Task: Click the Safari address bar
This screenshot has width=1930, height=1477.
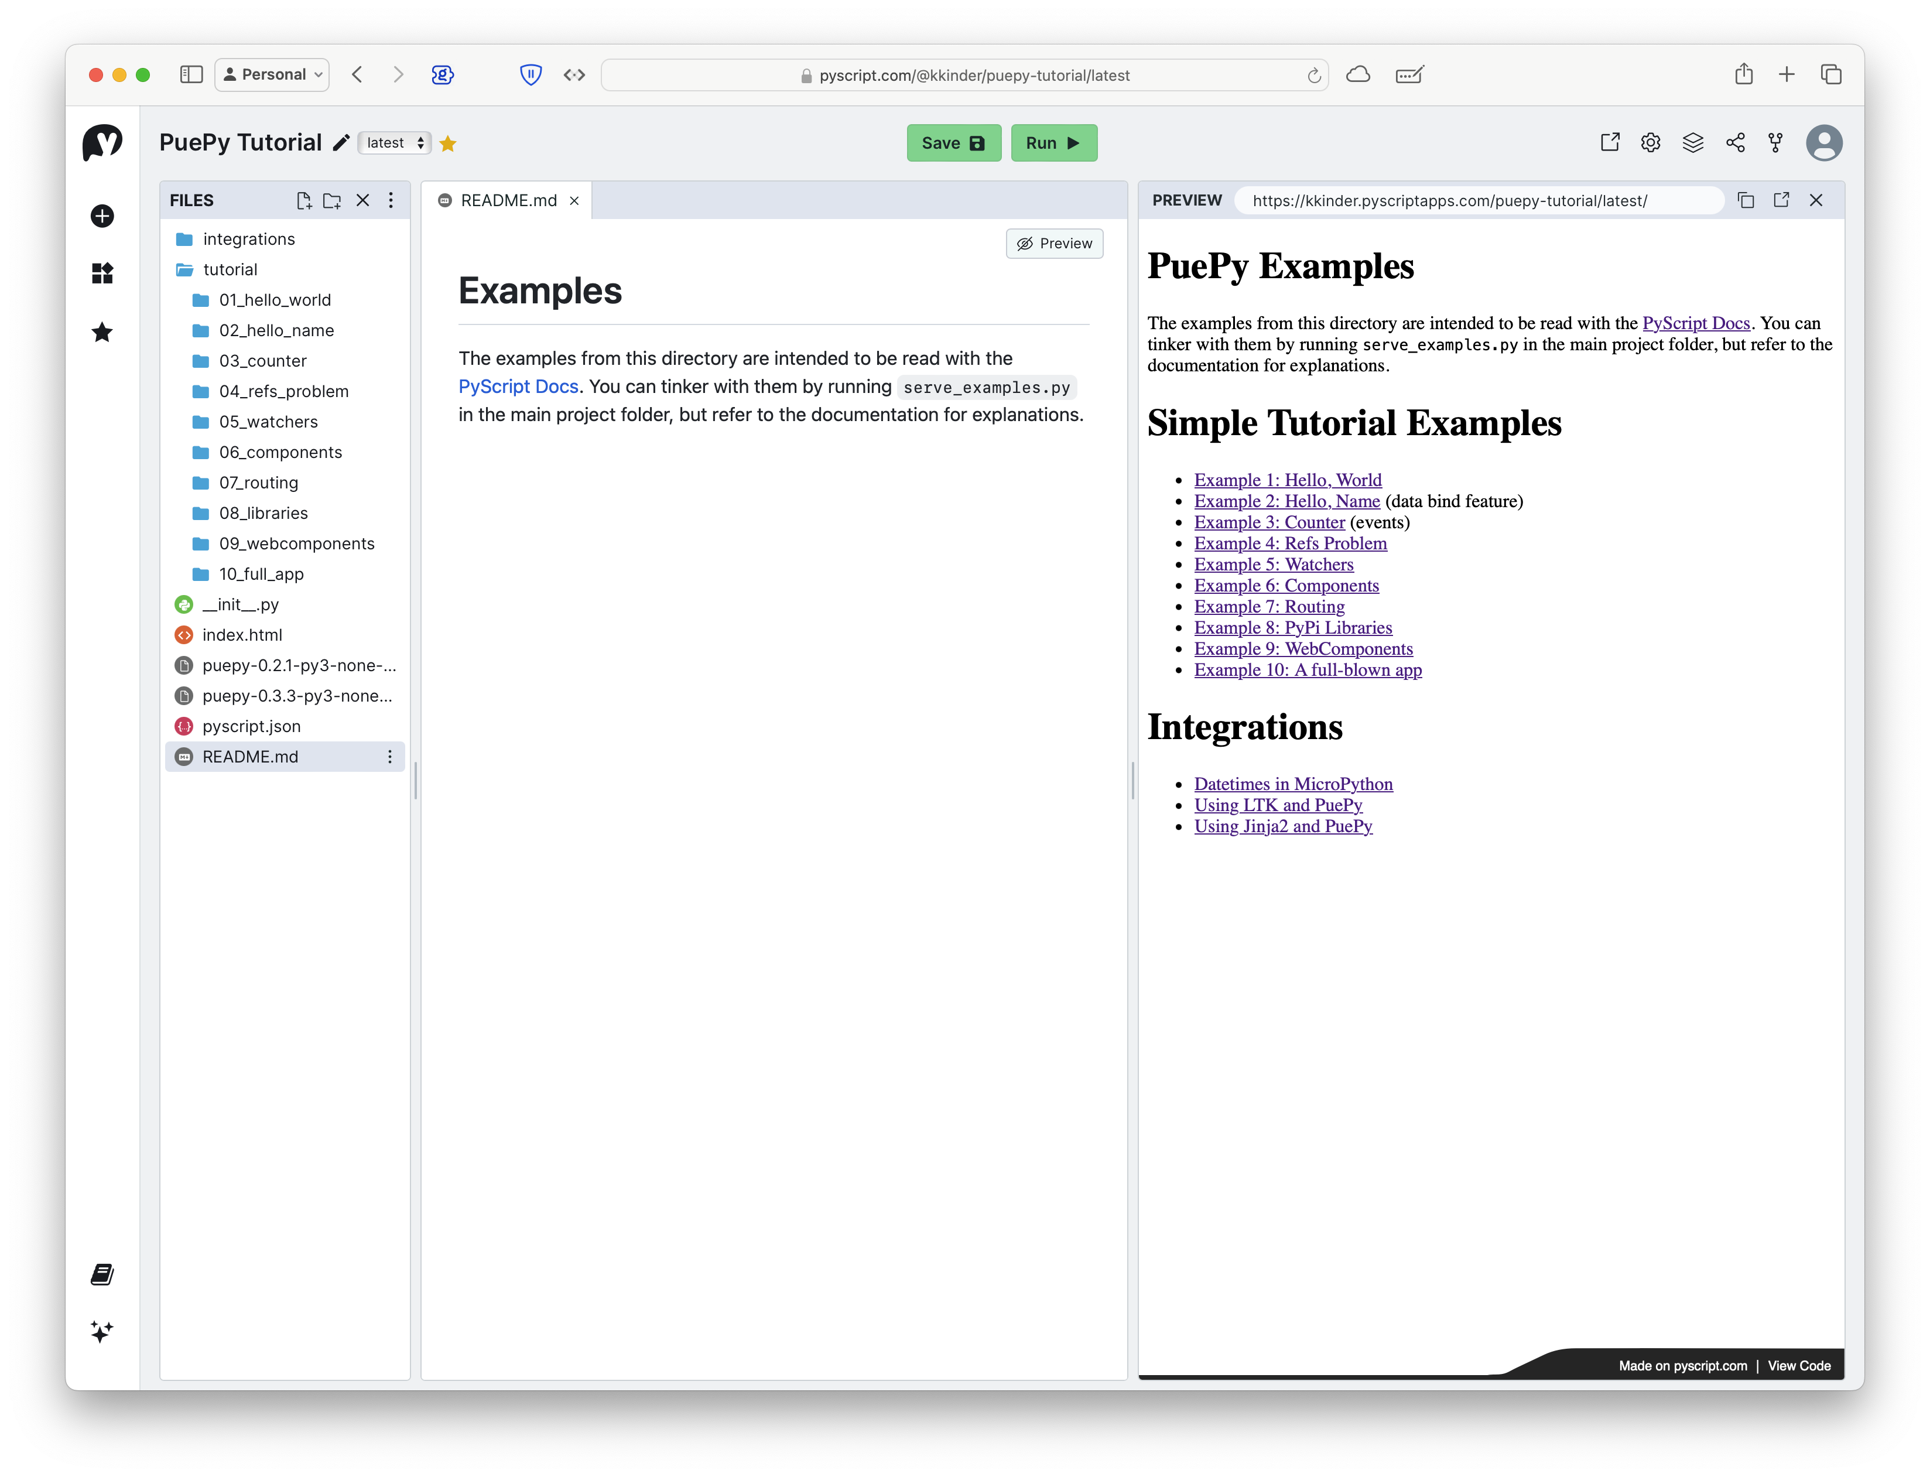Action: click(x=964, y=75)
